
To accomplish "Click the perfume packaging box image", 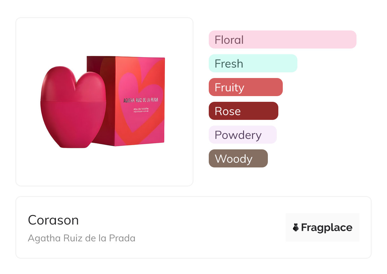I will (x=126, y=101).
